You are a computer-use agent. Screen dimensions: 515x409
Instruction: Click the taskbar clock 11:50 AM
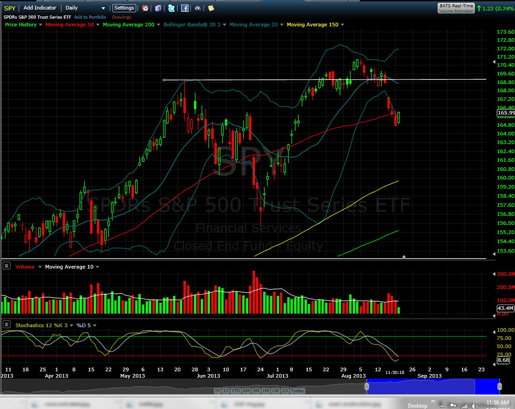click(497, 403)
